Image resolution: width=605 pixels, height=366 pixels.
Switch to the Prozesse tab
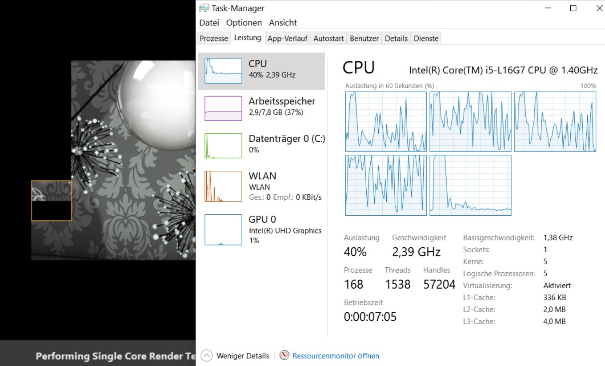tap(213, 38)
